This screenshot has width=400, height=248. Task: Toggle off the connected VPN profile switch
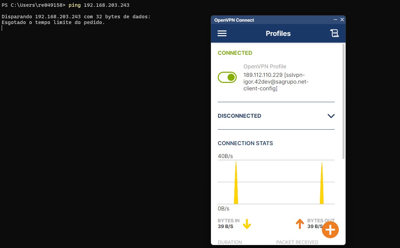(x=227, y=77)
